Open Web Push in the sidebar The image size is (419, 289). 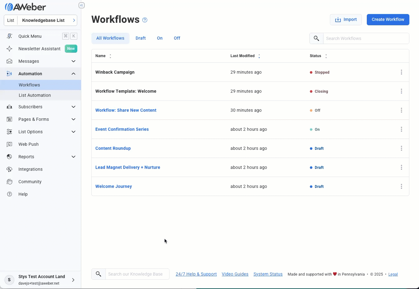pos(28,144)
